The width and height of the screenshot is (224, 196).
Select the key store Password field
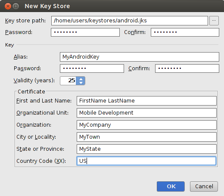coord(85,32)
